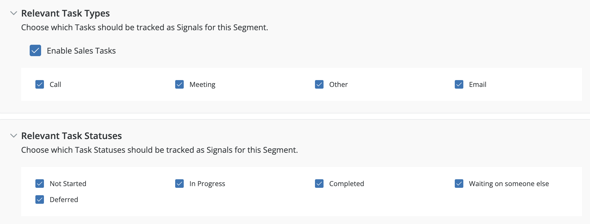Click the Meeting label text
590x224 pixels.
[202, 85]
